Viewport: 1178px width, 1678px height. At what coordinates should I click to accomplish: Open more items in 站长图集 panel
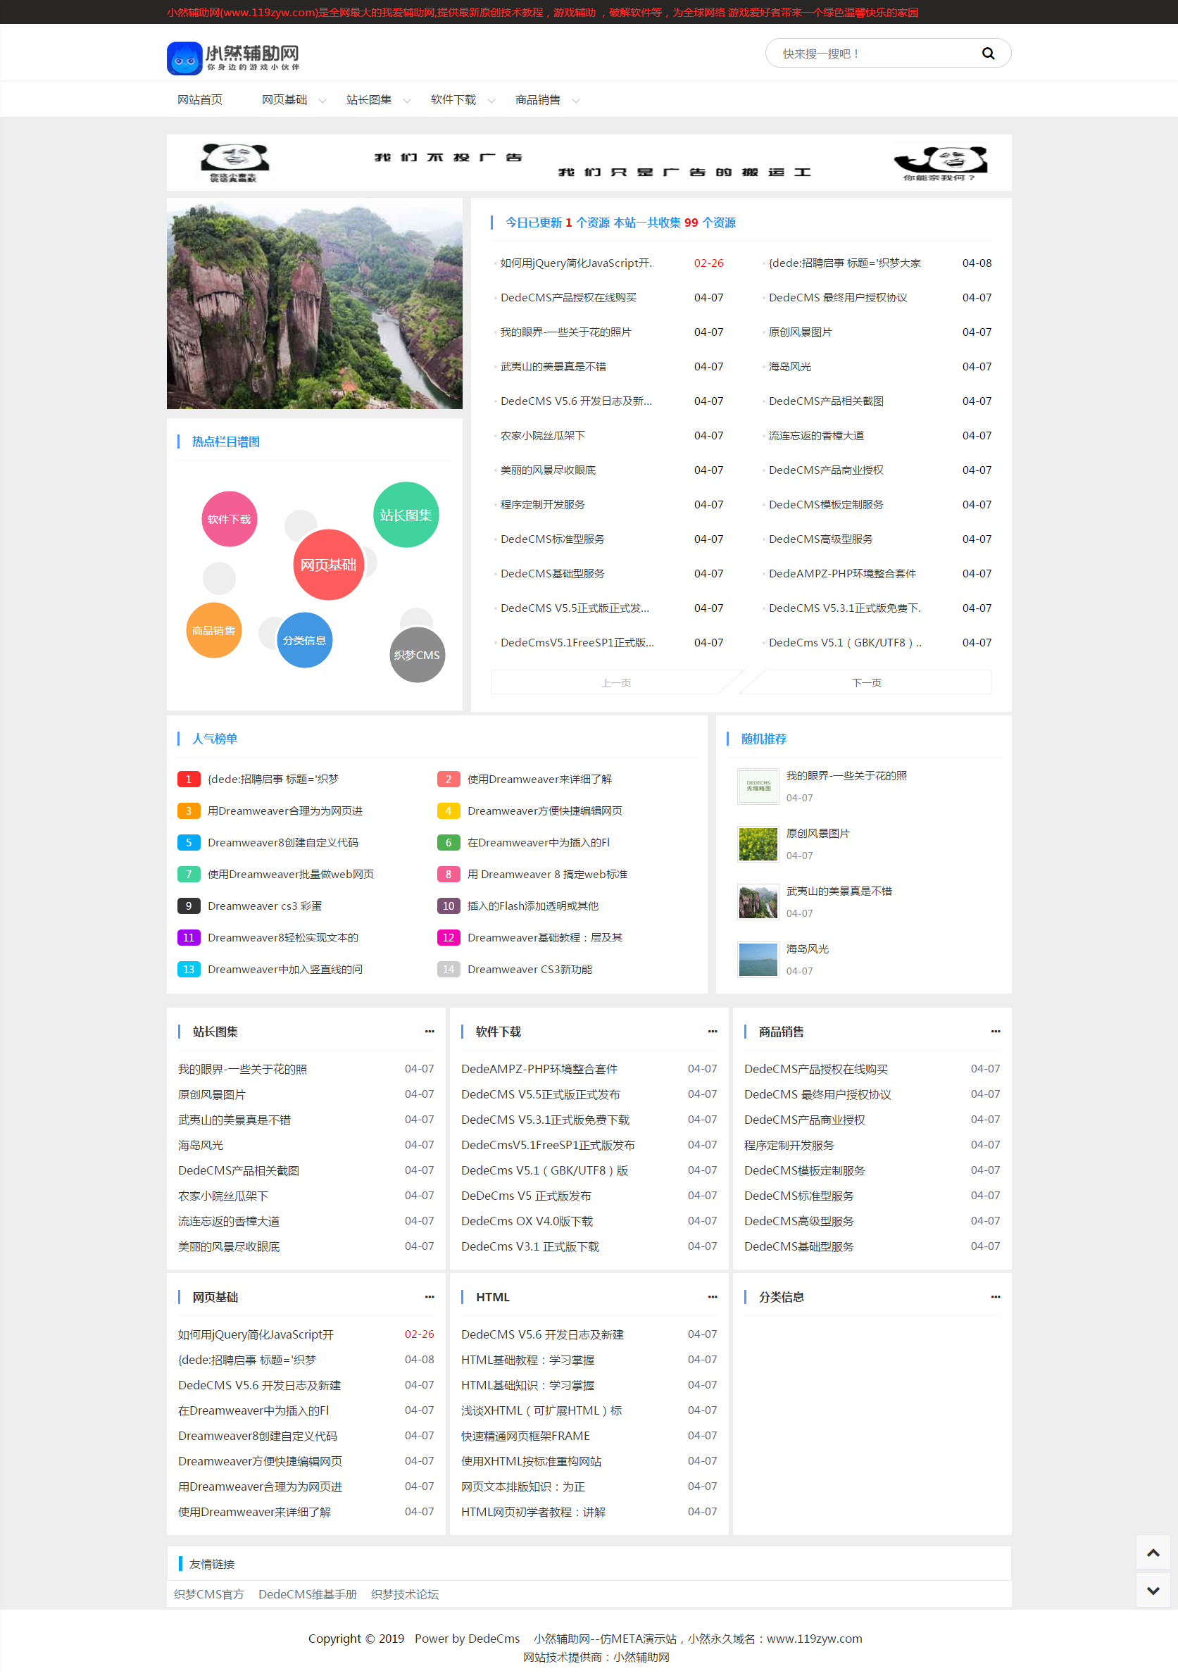coord(429,1031)
